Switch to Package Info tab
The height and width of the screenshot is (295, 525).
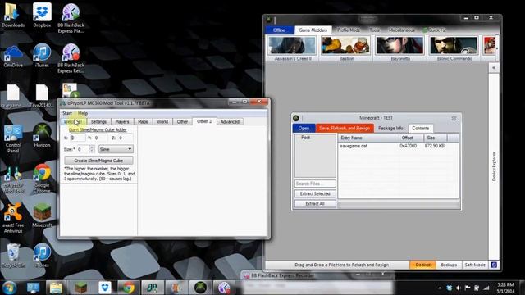[390, 129]
